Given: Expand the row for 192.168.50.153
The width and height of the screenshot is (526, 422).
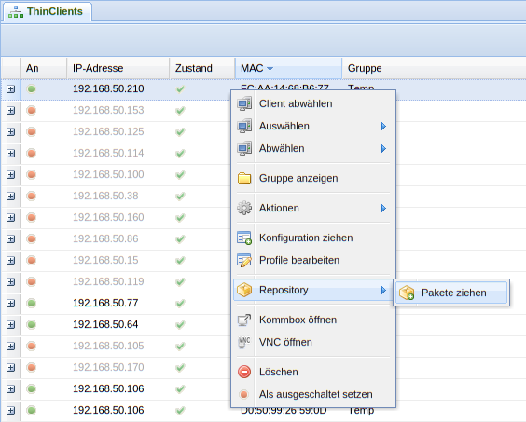Looking at the screenshot, I should point(11,111).
